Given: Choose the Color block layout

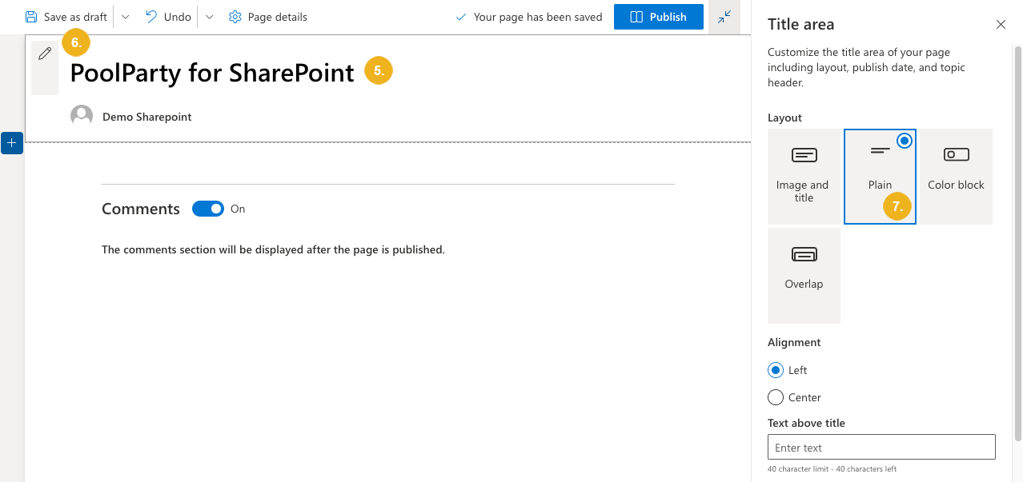Looking at the screenshot, I should coord(956,177).
